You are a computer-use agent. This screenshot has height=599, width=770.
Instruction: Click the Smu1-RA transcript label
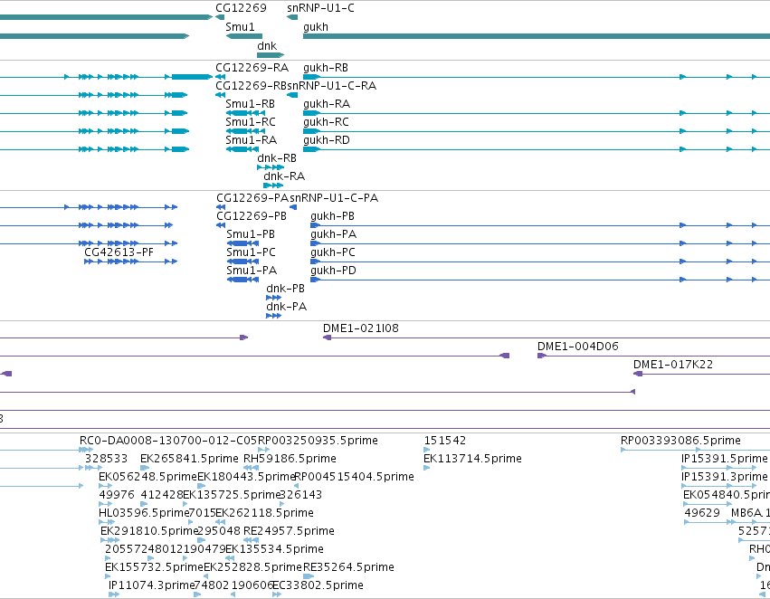click(x=251, y=140)
